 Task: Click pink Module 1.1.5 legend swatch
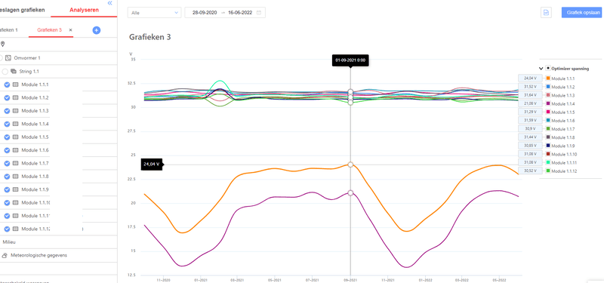548,112
